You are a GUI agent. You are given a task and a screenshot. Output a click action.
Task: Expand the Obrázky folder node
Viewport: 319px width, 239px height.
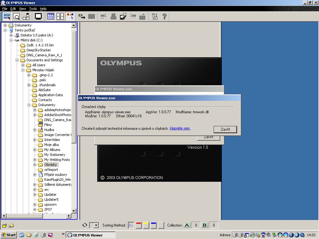pos(35,165)
